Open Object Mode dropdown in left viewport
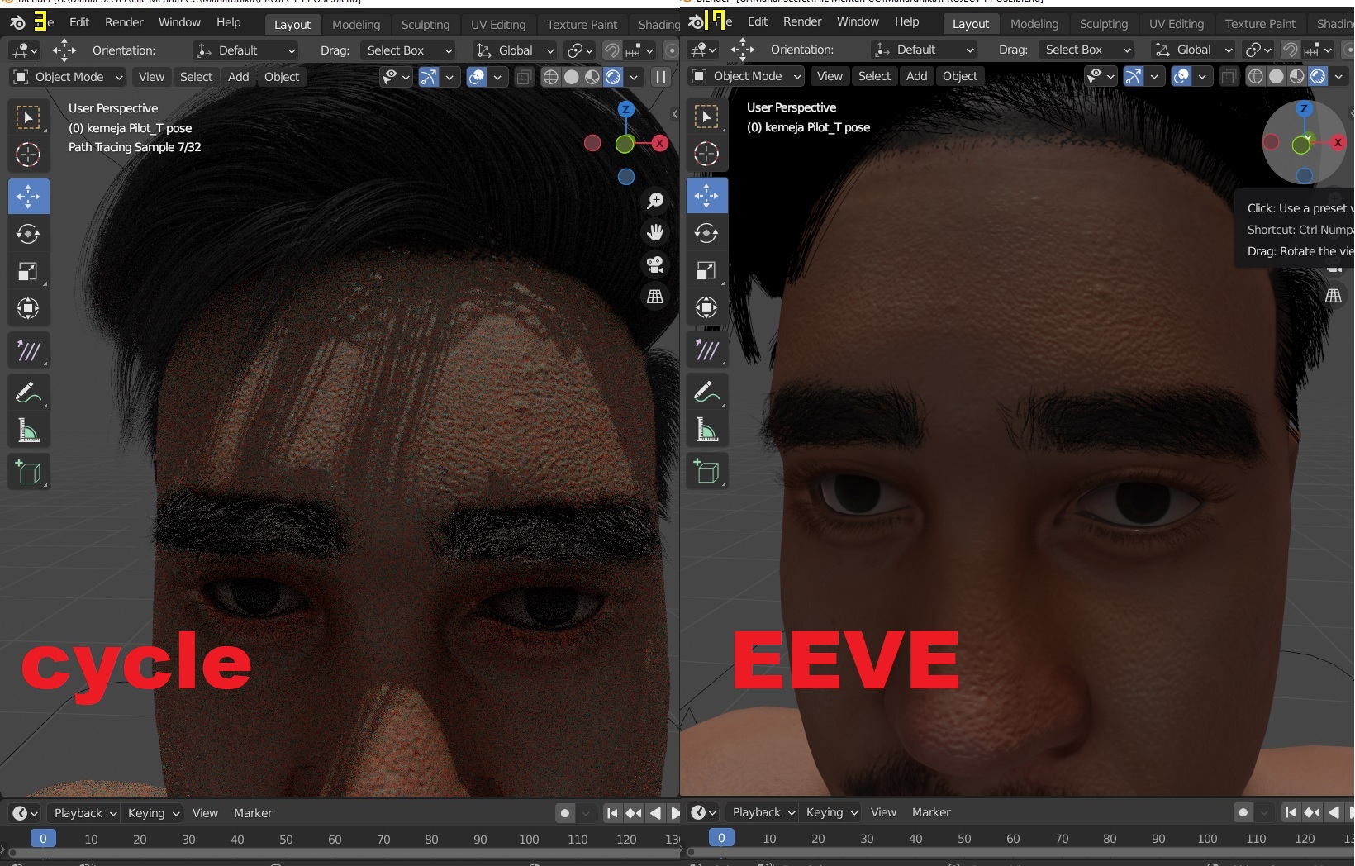 tap(68, 77)
